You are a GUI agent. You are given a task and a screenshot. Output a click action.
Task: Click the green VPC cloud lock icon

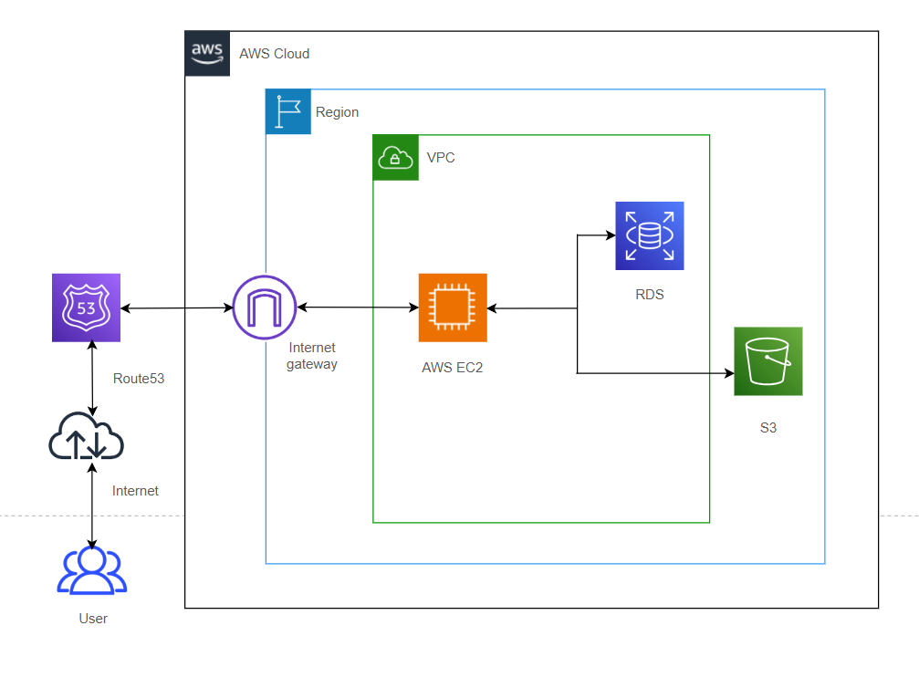click(395, 157)
